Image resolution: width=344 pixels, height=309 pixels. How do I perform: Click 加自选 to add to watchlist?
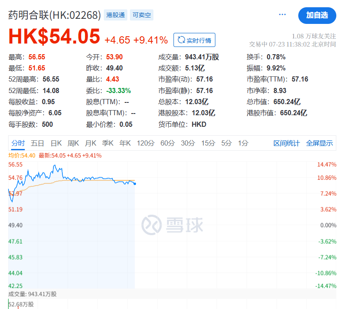click(317, 15)
